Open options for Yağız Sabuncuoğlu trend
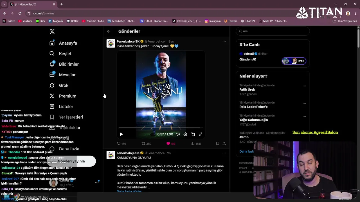 [x=304, y=116]
